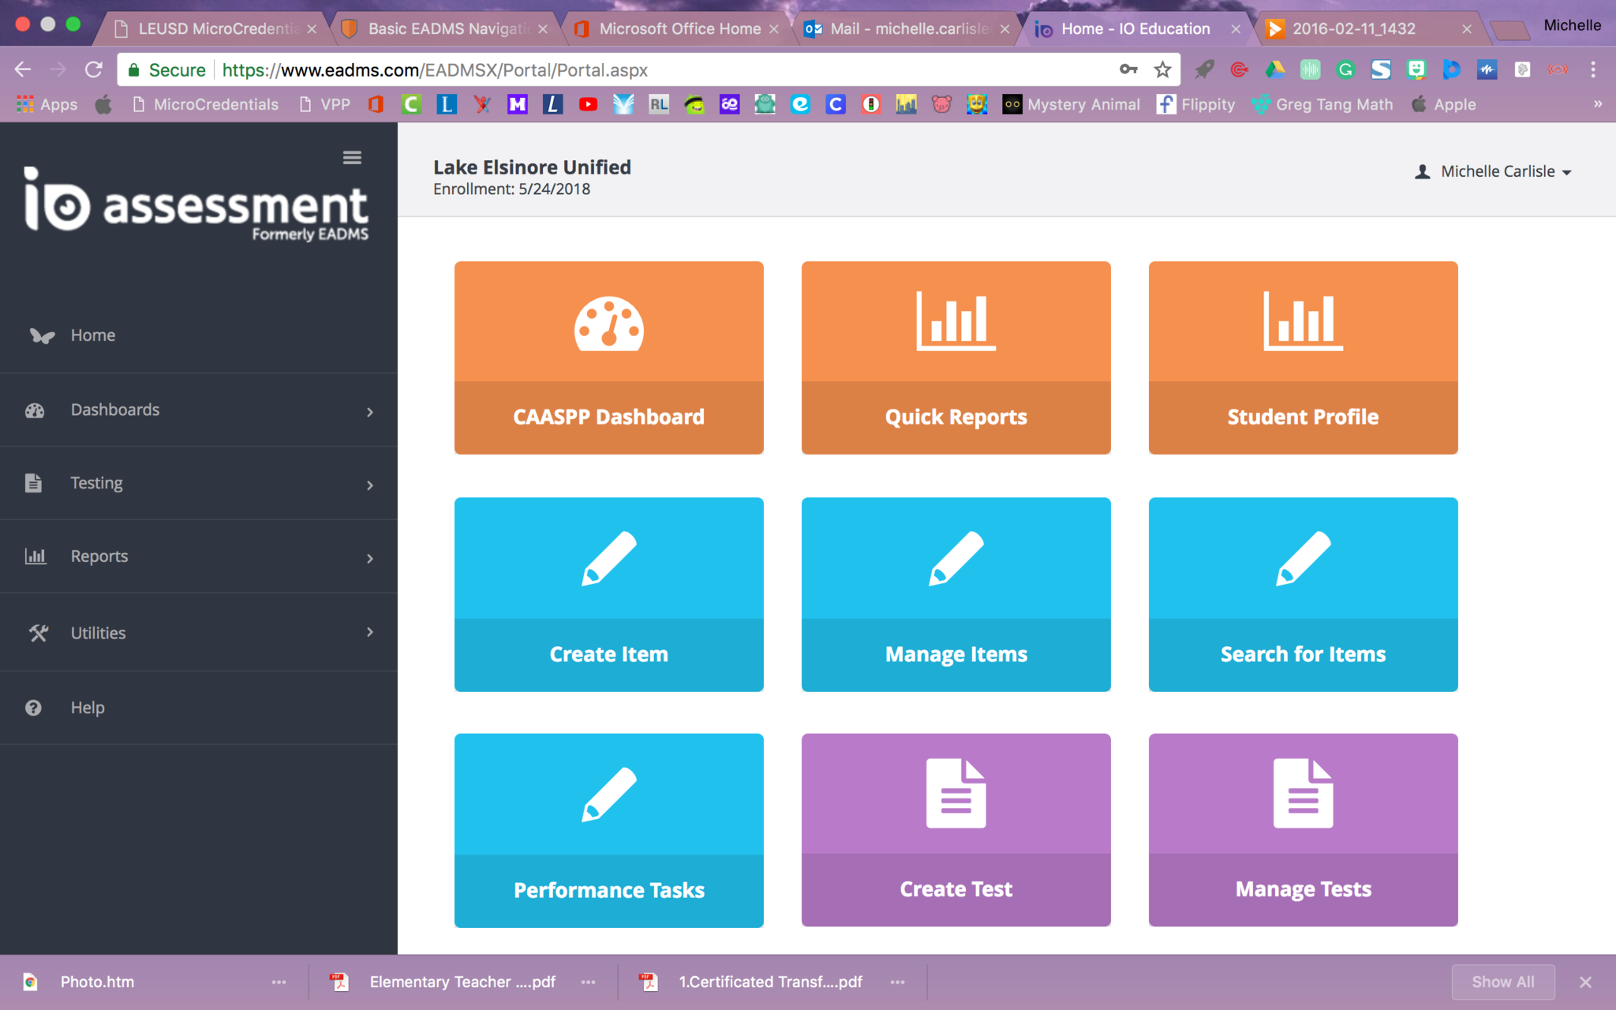Toggle the sidebar hamburger menu
The height and width of the screenshot is (1010, 1616).
pyautogui.click(x=352, y=158)
